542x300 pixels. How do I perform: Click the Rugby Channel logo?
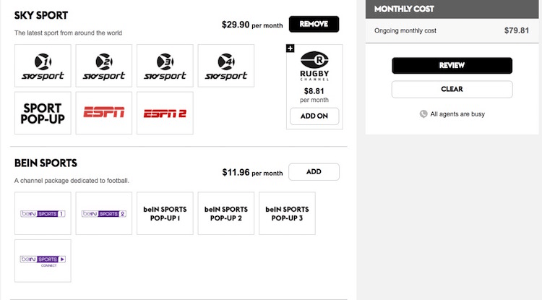click(314, 65)
